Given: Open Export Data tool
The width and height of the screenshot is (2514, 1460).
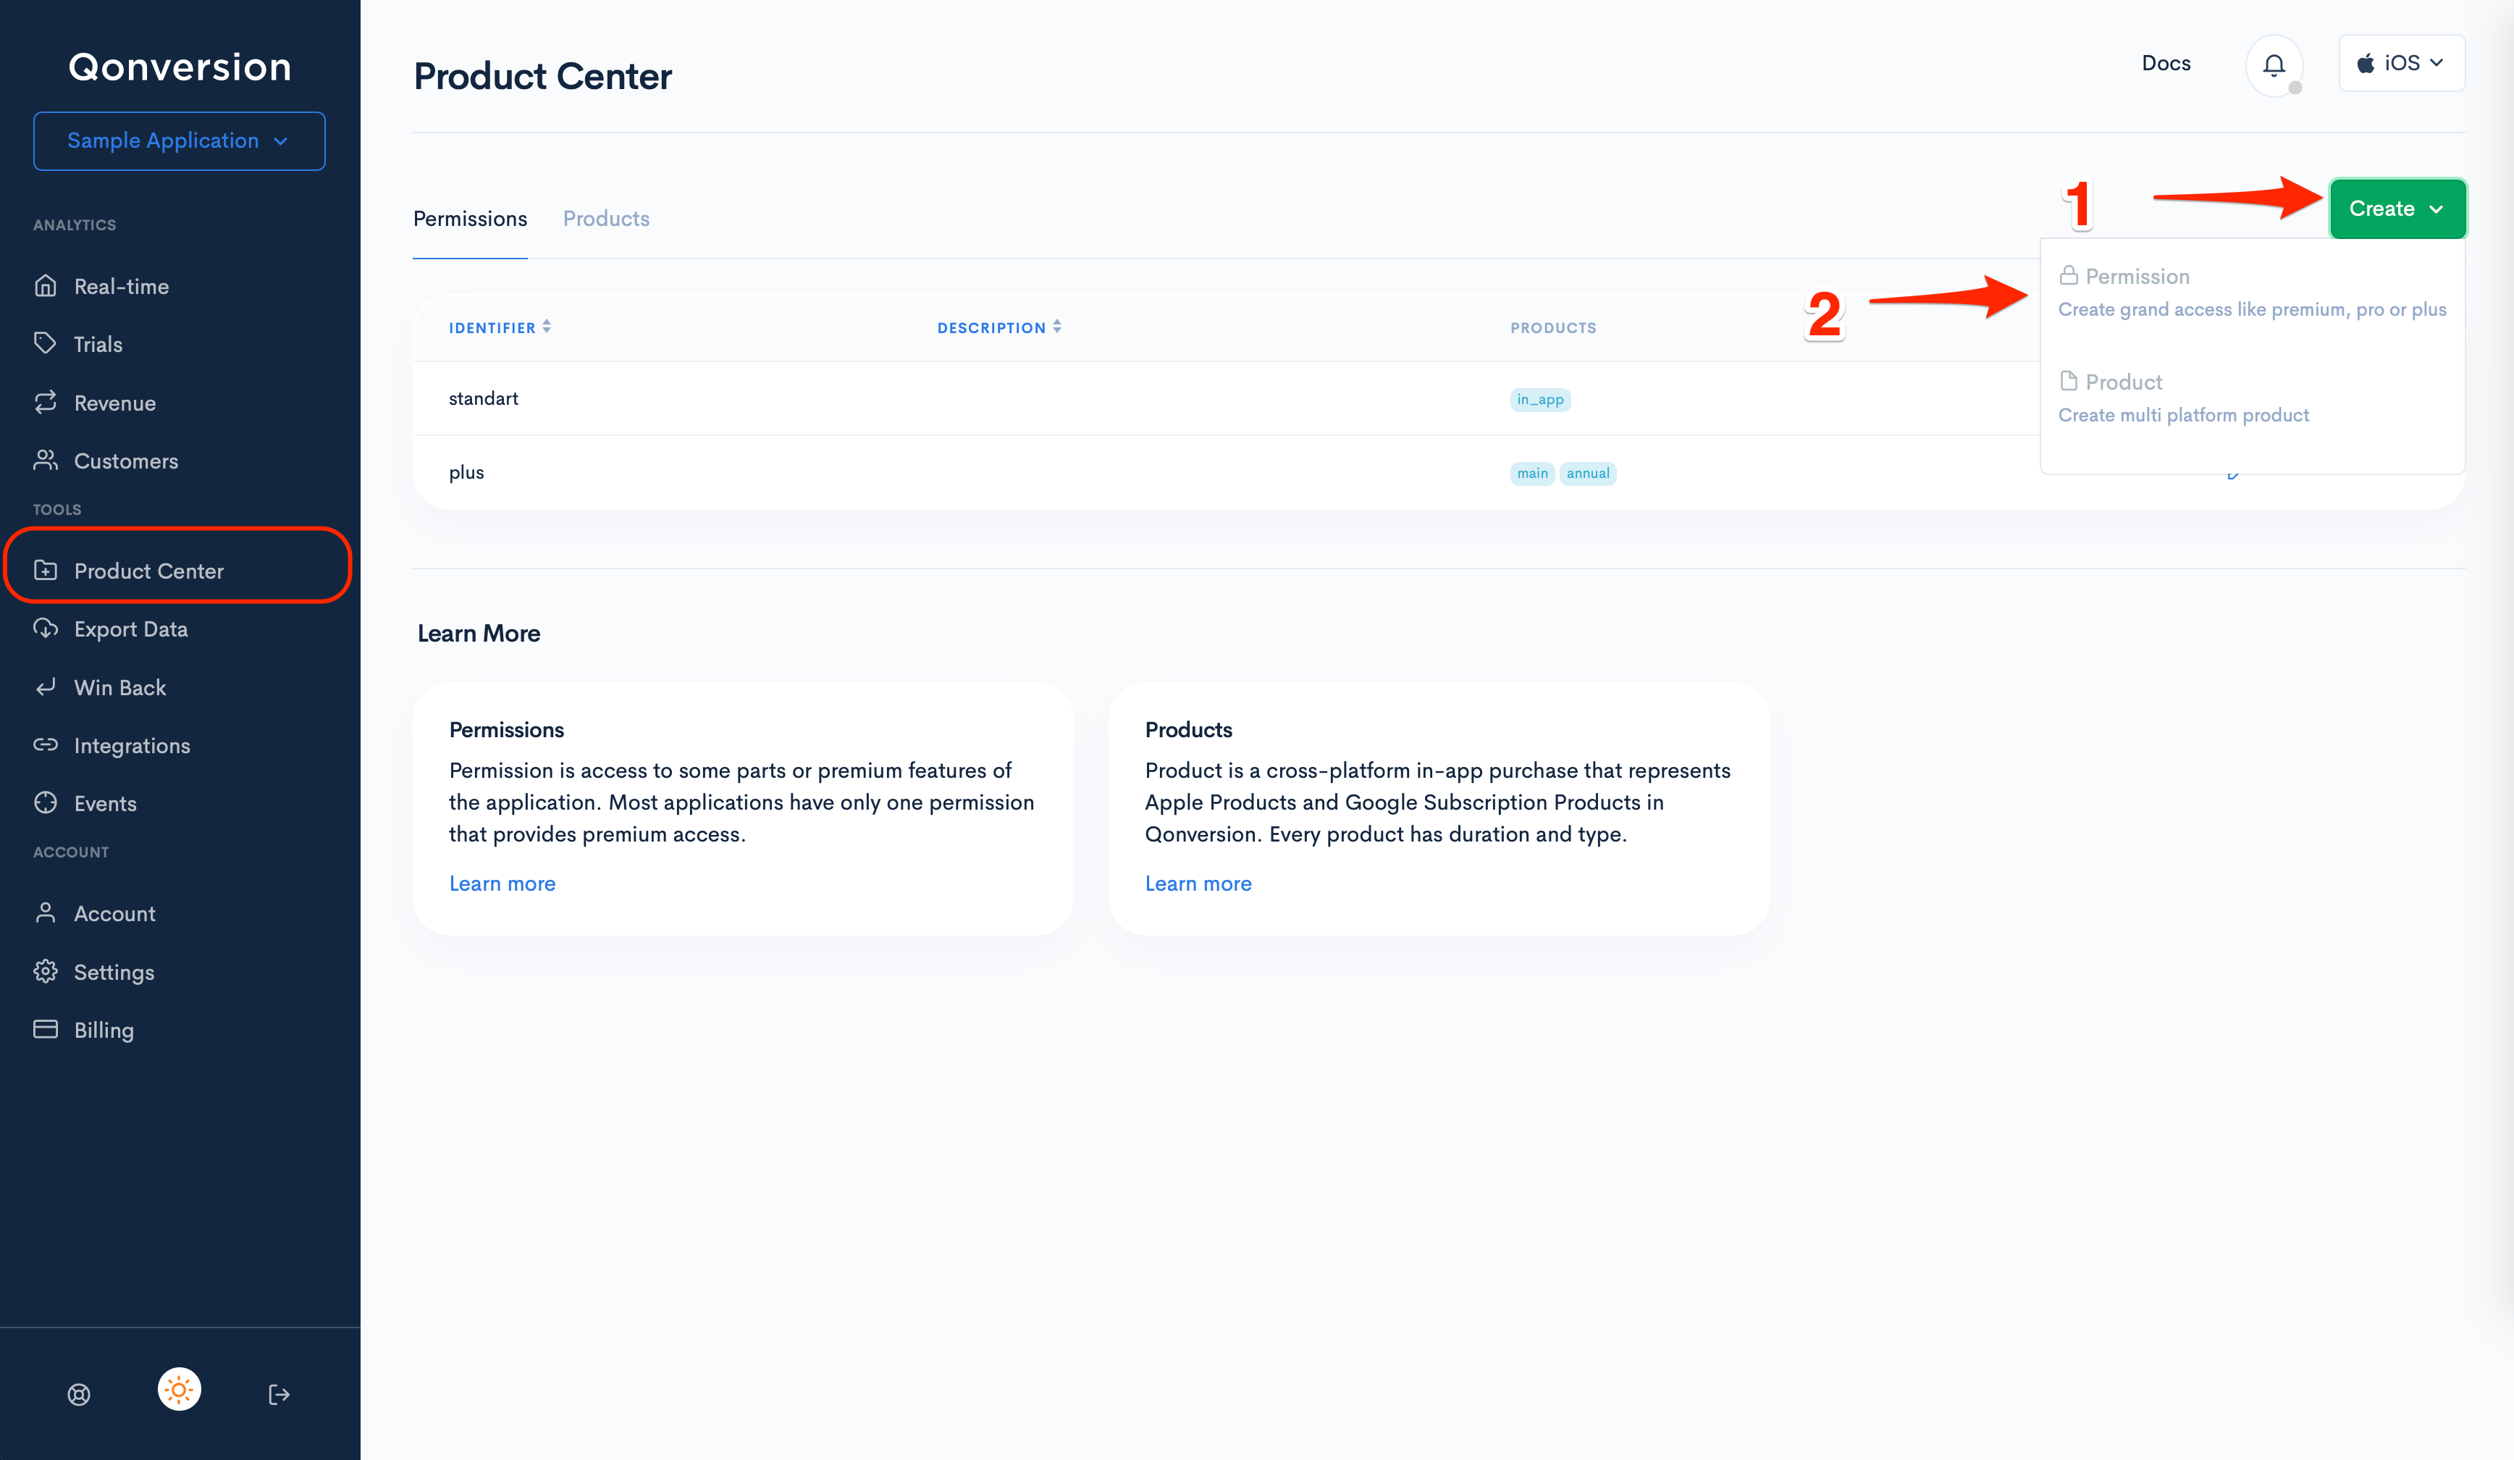Looking at the screenshot, I should tap(130, 629).
